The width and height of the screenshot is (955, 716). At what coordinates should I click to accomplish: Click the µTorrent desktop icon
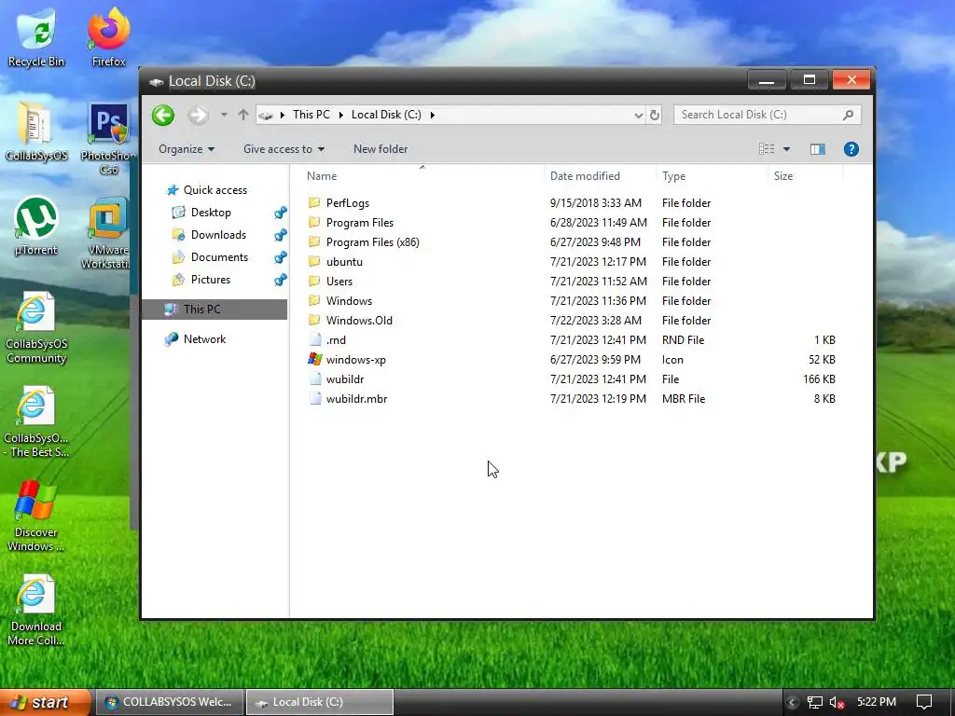[36, 227]
